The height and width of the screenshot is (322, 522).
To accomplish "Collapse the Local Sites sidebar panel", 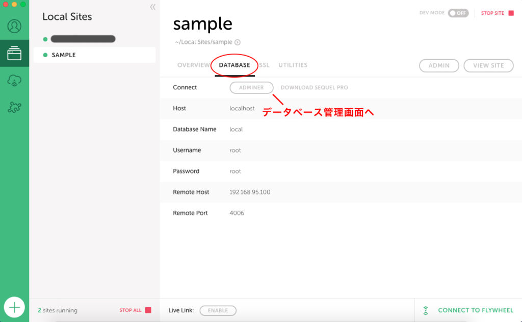I will (152, 7).
